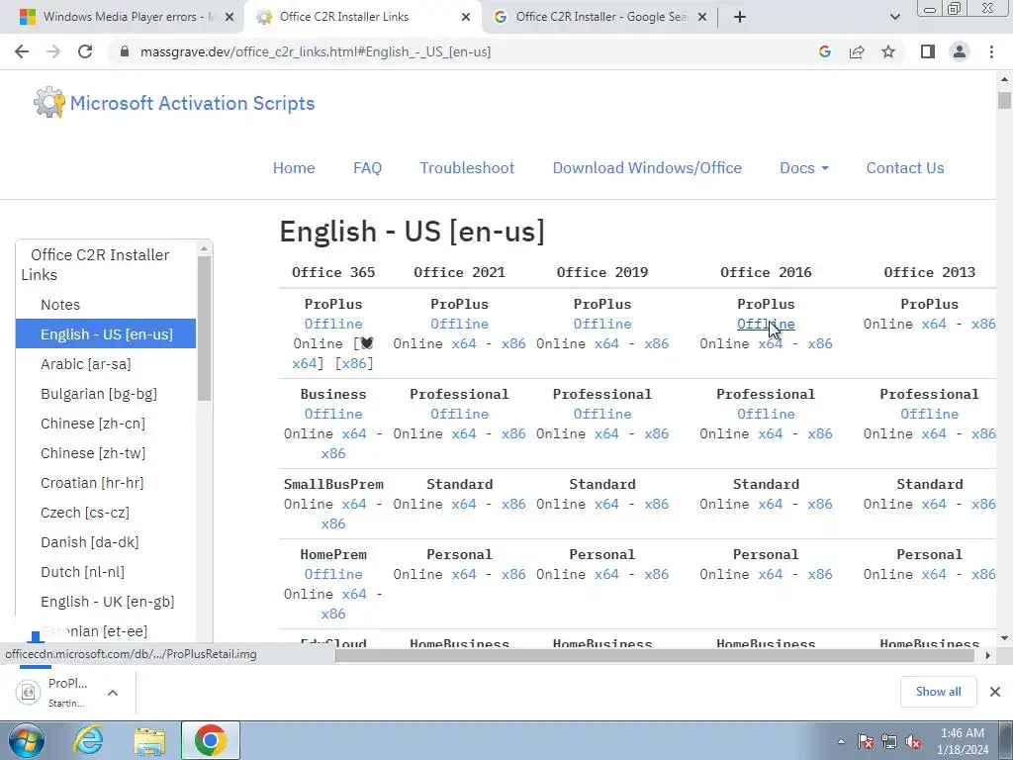Open the browser side panel
Screen dimensions: 1013x760
[x=928, y=51]
